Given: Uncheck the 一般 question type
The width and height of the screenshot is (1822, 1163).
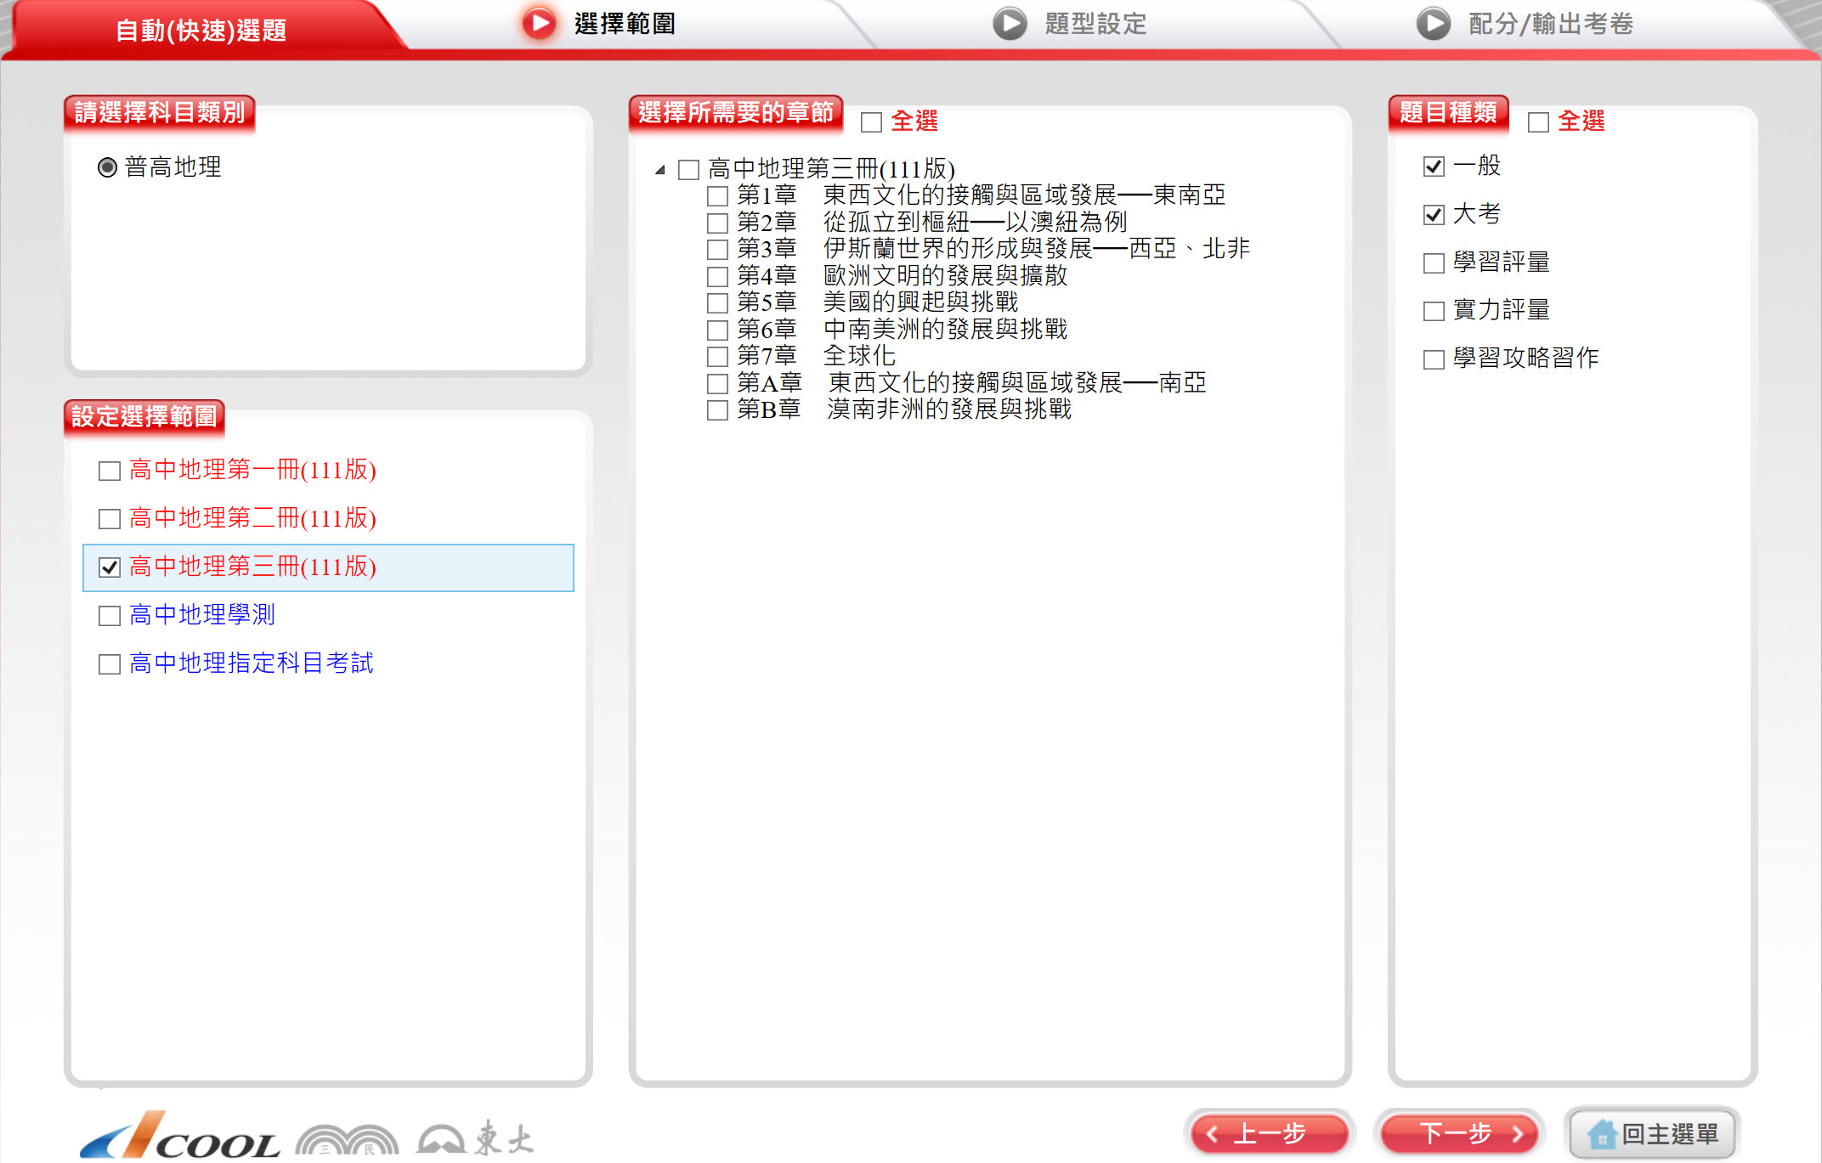Looking at the screenshot, I should 1434,167.
